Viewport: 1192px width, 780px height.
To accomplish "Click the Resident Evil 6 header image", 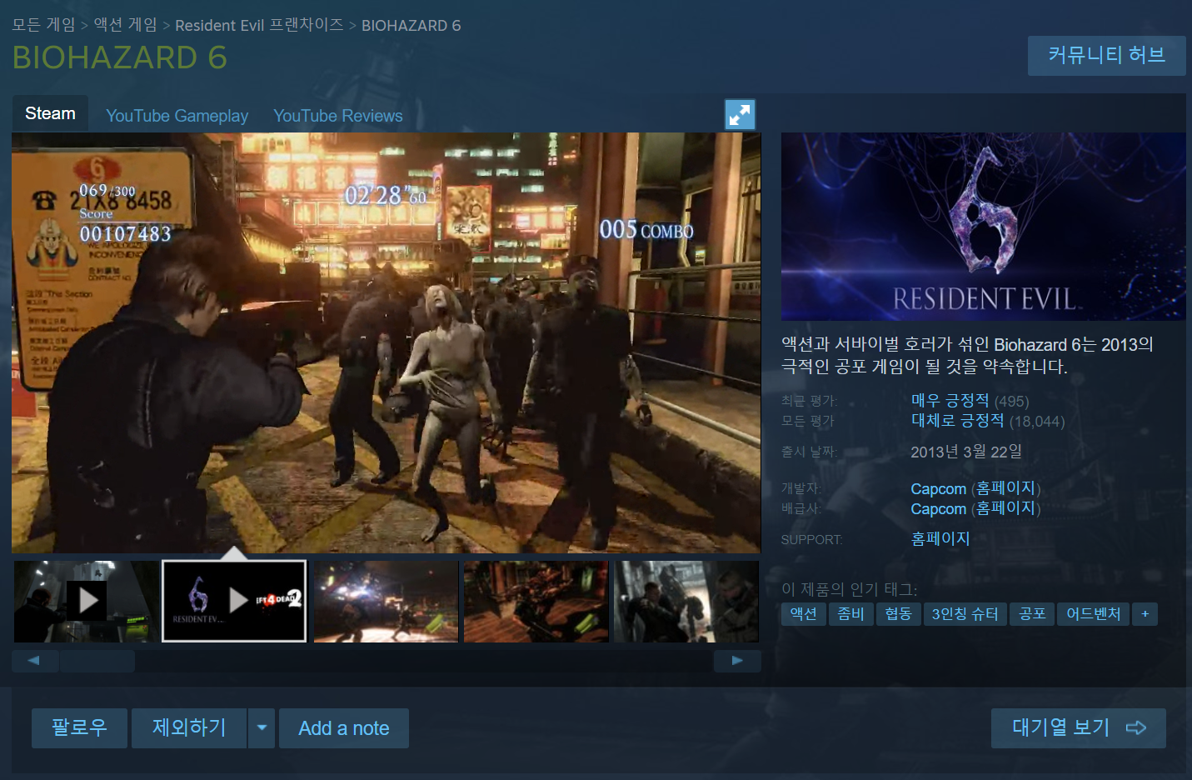I will point(983,227).
